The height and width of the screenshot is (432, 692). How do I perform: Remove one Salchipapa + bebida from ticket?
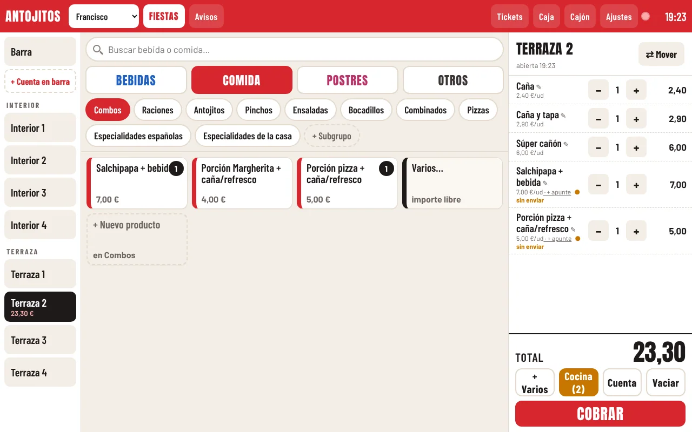[x=598, y=185]
